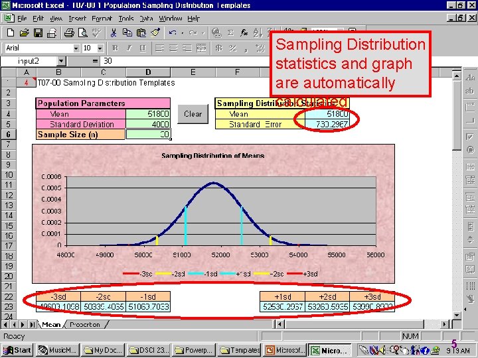The height and width of the screenshot is (358, 478).
Task: Apply AutoSum with the sigma icon
Action: [230, 32]
